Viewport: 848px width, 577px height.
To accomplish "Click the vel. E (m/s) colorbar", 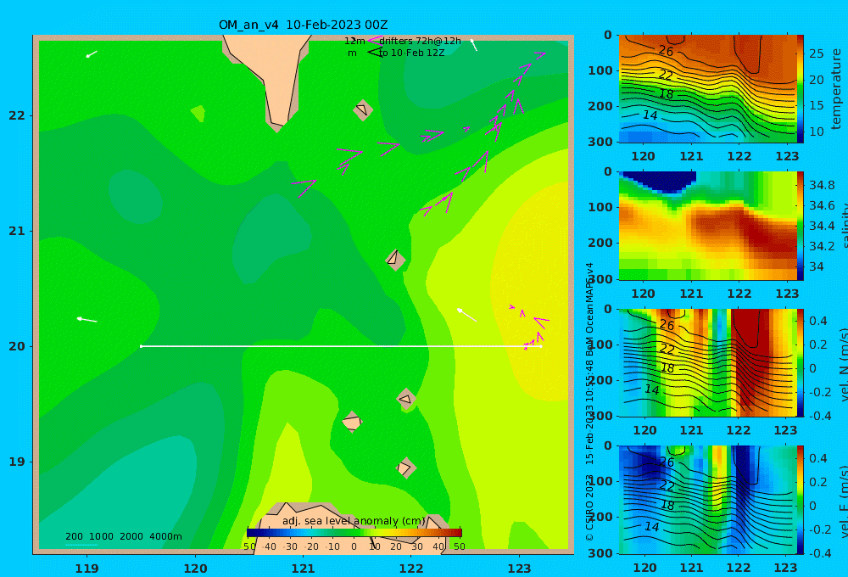I will tap(801, 500).
